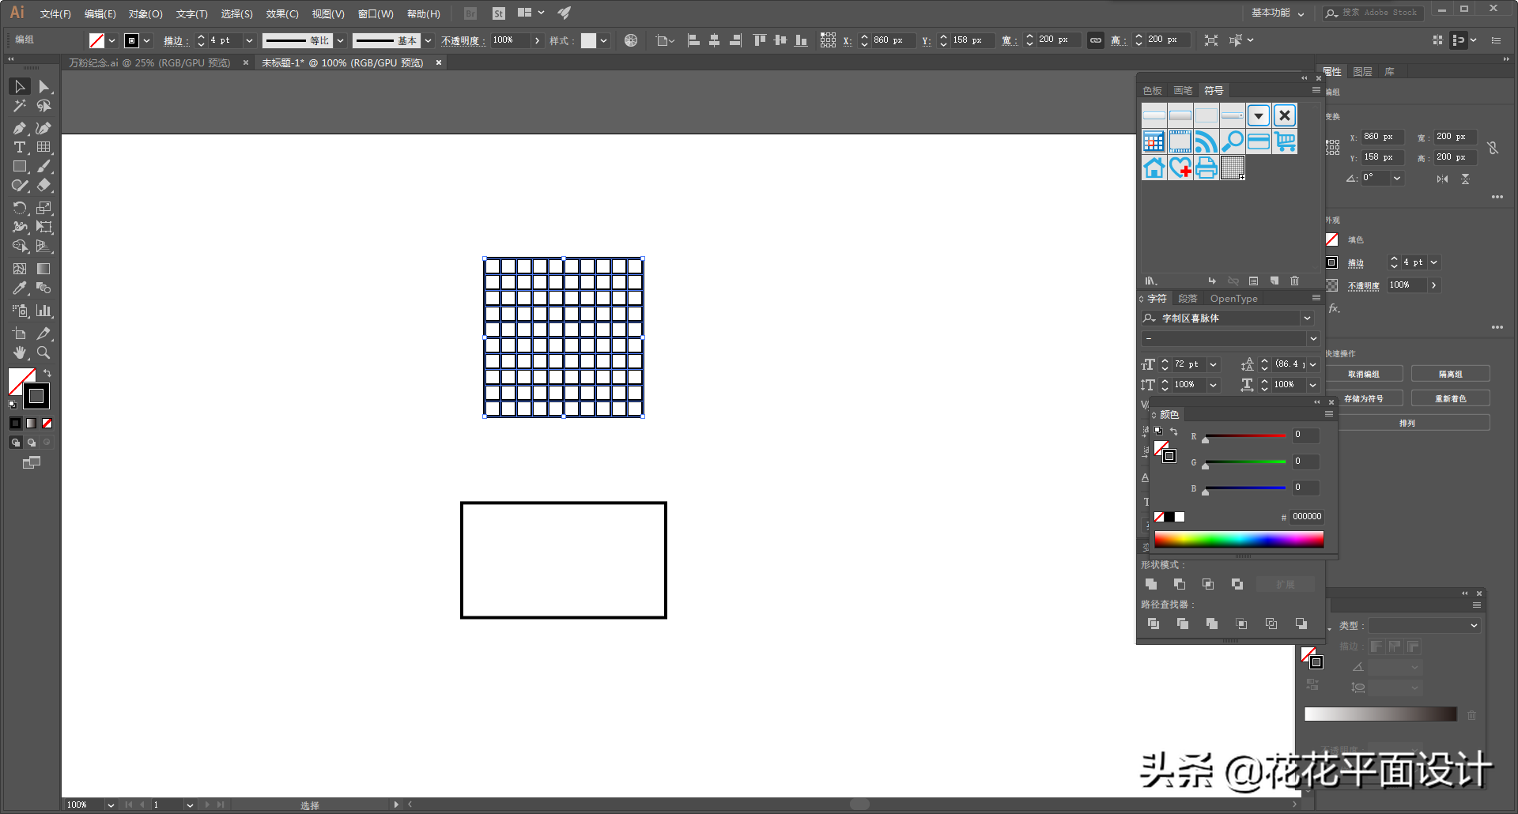
Task: Open the brush definition dropdown
Action: tap(428, 40)
